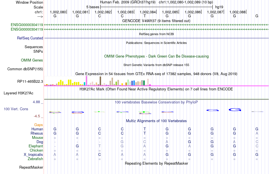Click the largest blue G conservation logo
Screen dimensions: 269x174
point(235,110)
